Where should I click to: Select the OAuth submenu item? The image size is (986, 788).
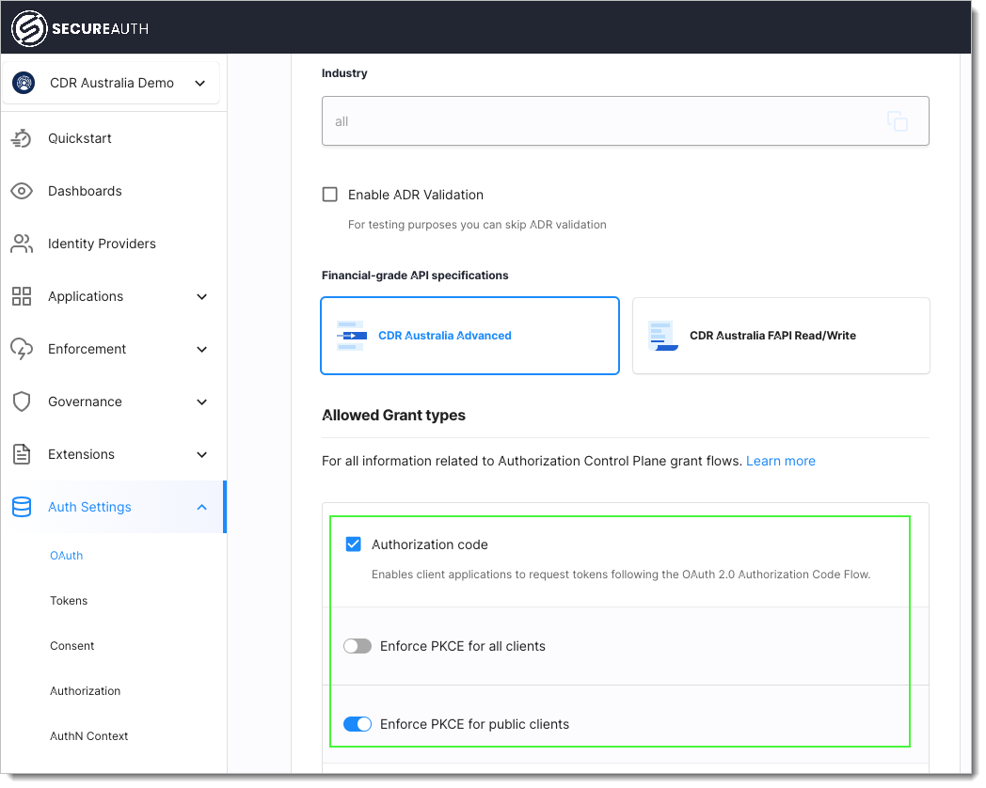(67, 556)
